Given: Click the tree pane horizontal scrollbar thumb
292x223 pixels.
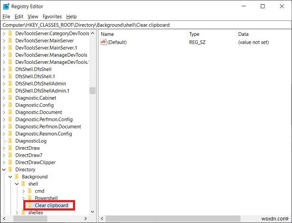Looking at the screenshot, I should click(x=30, y=218).
